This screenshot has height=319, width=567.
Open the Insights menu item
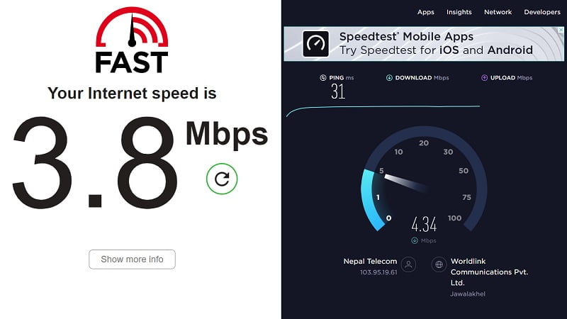point(459,12)
